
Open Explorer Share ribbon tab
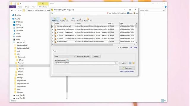[x=27, y=7]
